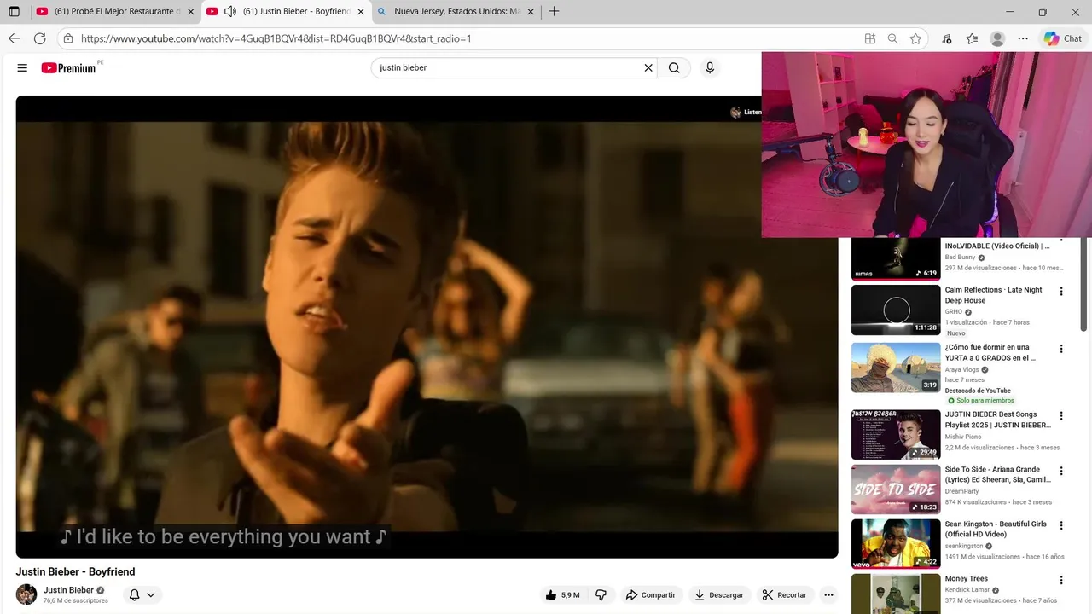Click Descargar to download the video

pyautogui.click(x=718, y=595)
